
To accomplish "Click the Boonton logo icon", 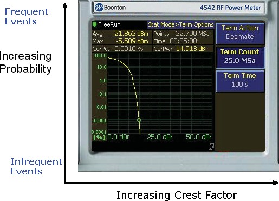I will click(99, 8).
